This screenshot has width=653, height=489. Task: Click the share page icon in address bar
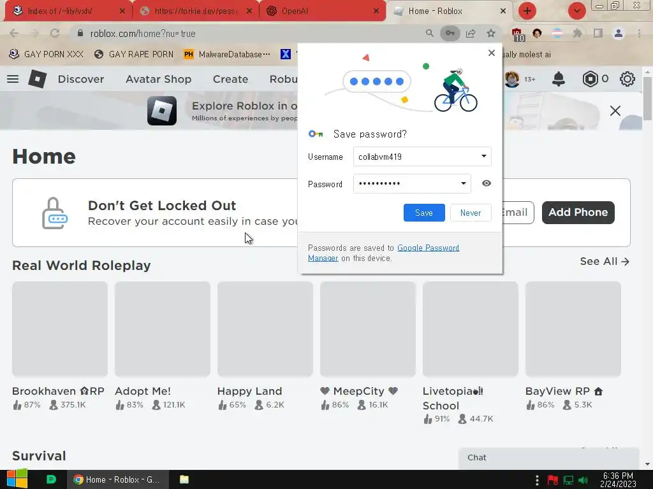click(471, 33)
